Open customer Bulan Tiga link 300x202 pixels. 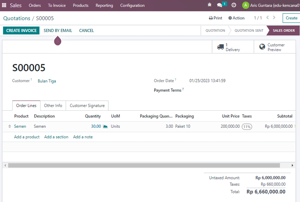tap(47, 81)
